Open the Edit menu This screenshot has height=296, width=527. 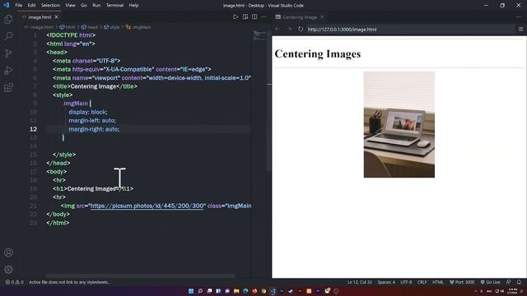click(x=31, y=6)
